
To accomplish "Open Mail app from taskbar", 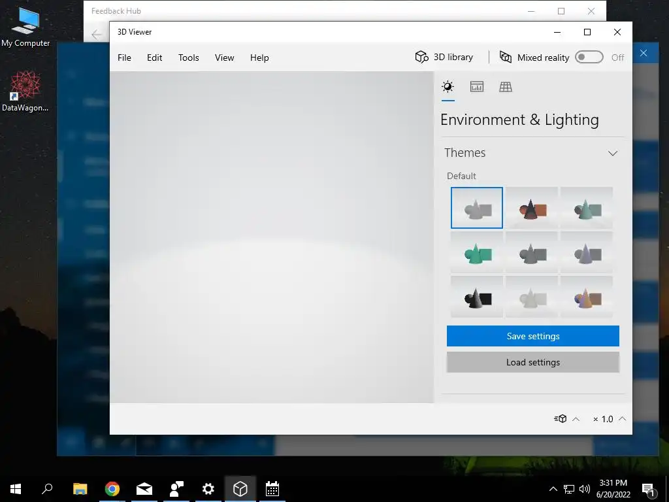I will pyautogui.click(x=144, y=489).
